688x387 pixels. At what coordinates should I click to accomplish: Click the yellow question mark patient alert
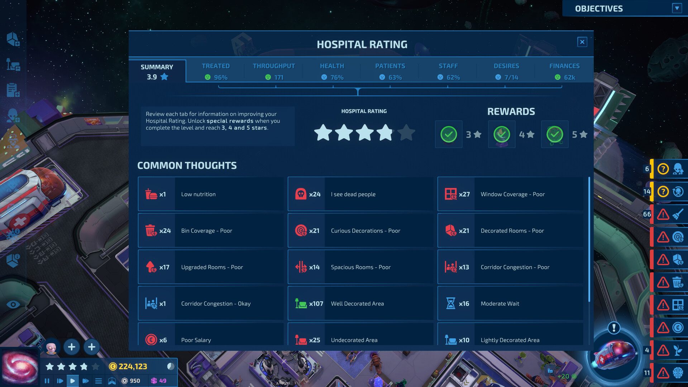click(663, 169)
